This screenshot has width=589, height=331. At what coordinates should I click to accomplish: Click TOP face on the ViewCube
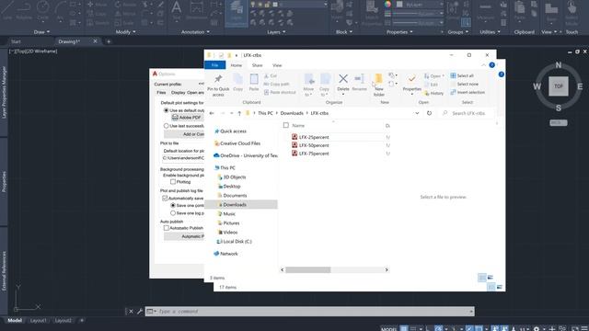559,86
